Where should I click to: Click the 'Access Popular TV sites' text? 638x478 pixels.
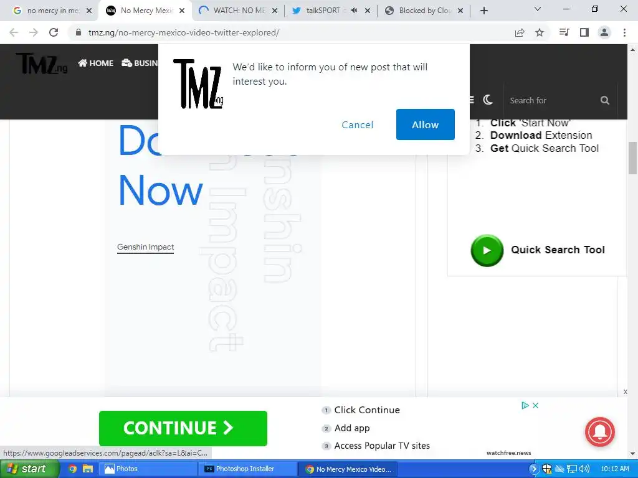coord(382,446)
